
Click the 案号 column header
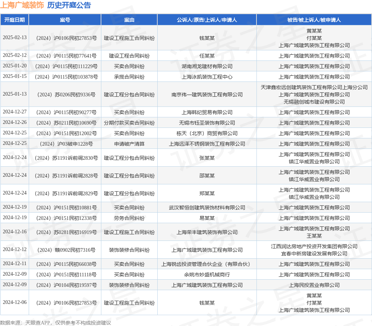65,20
